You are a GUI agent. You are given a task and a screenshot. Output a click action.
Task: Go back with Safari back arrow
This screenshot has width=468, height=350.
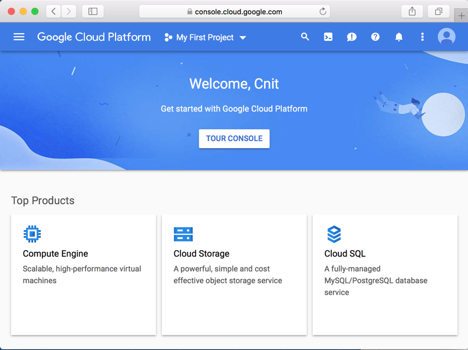point(54,12)
